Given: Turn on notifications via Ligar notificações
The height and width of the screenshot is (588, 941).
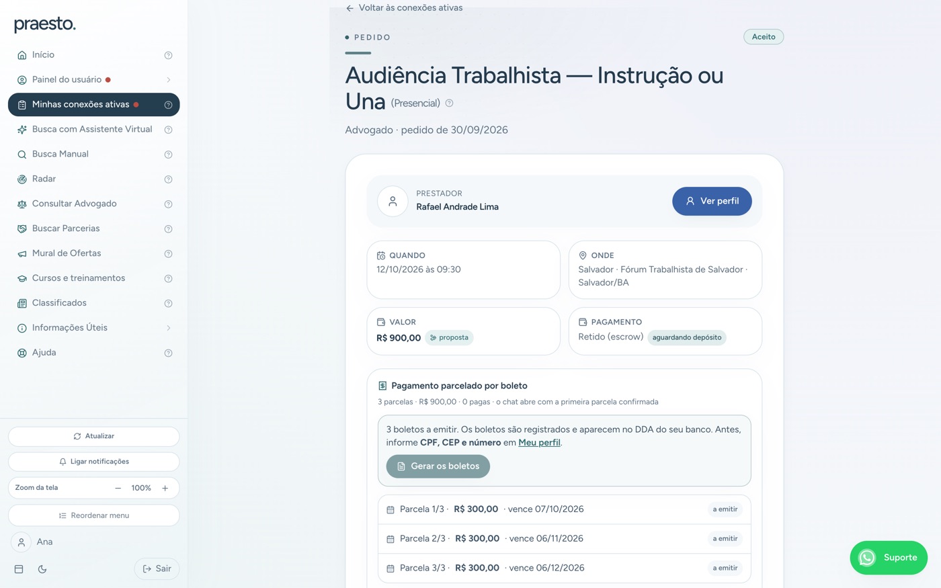Looking at the screenshot, I should [93, 462].
